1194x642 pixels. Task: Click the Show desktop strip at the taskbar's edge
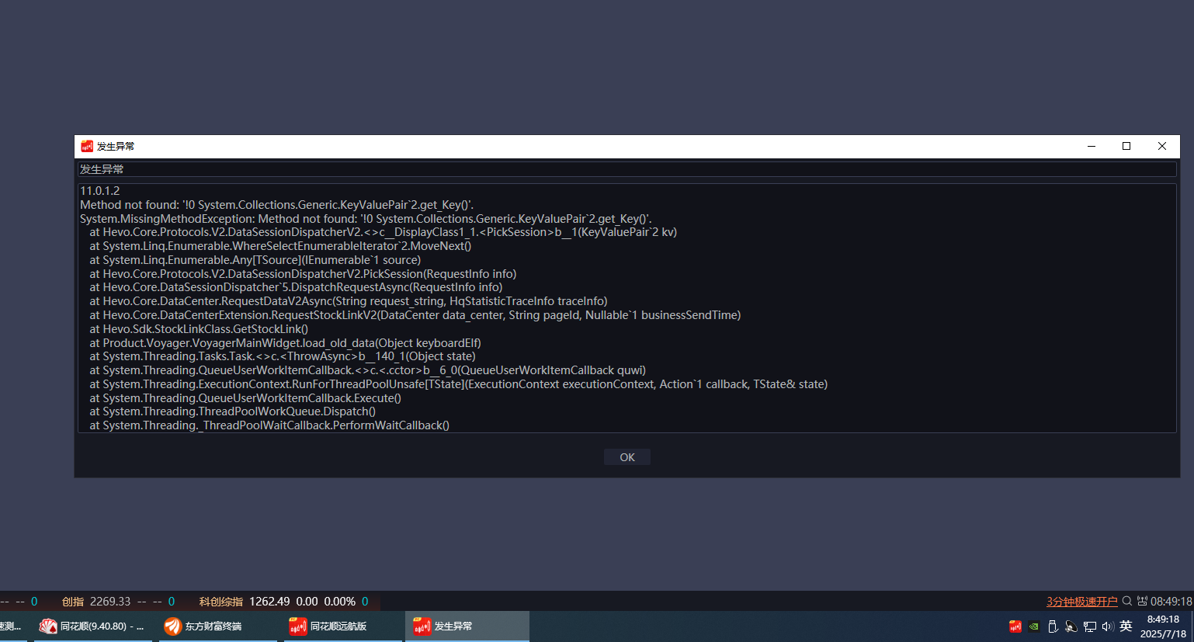coord(1192,626)
